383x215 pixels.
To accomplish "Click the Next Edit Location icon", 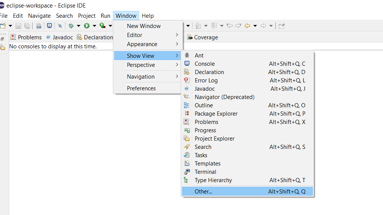I will (238, 26).
